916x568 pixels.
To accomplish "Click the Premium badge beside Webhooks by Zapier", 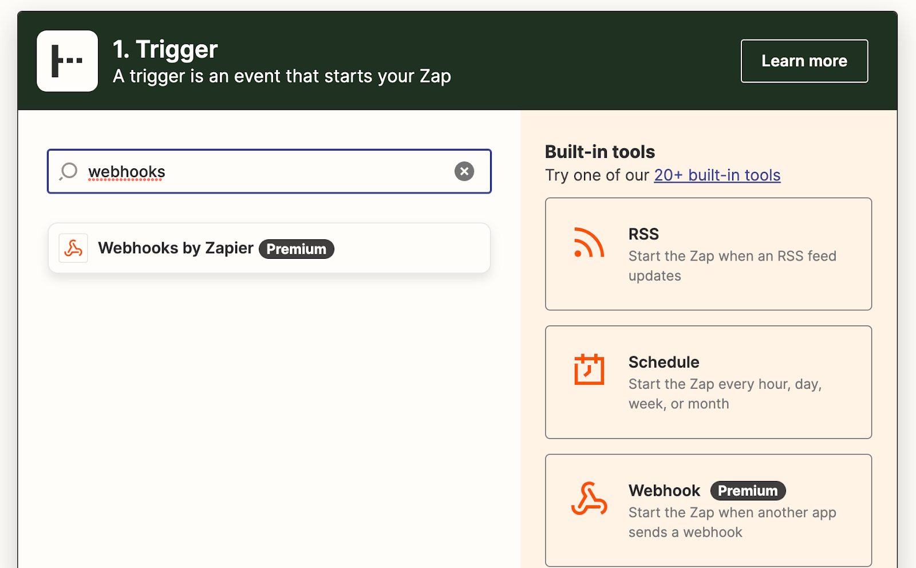I will click(297, 249).
